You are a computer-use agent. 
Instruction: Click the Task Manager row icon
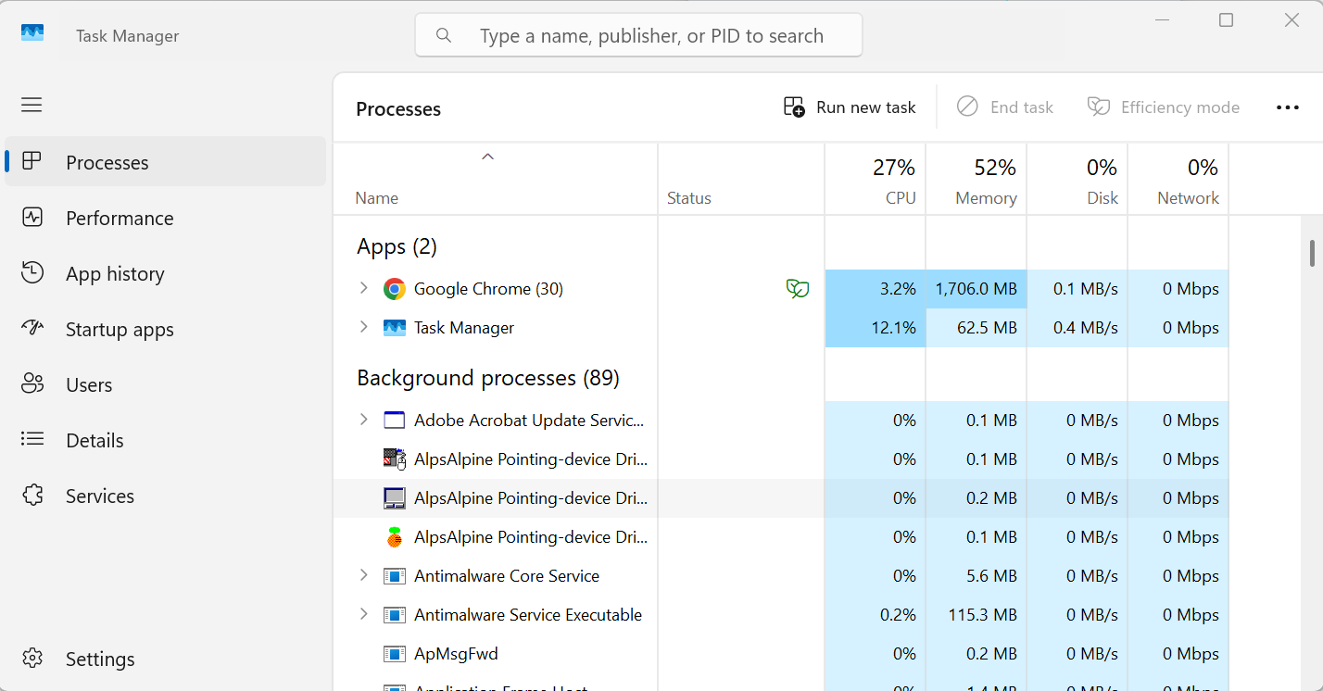[x=395, y=328]
